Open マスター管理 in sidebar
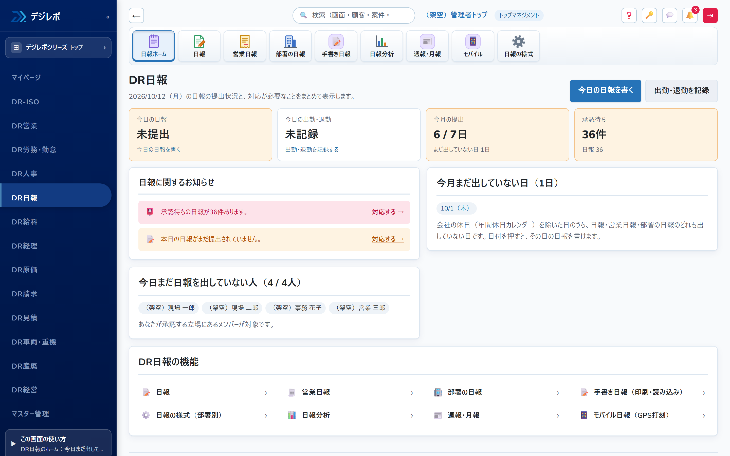Image resolution: width=730 pixels, height=456 pixels. click(x=56, y=414)
